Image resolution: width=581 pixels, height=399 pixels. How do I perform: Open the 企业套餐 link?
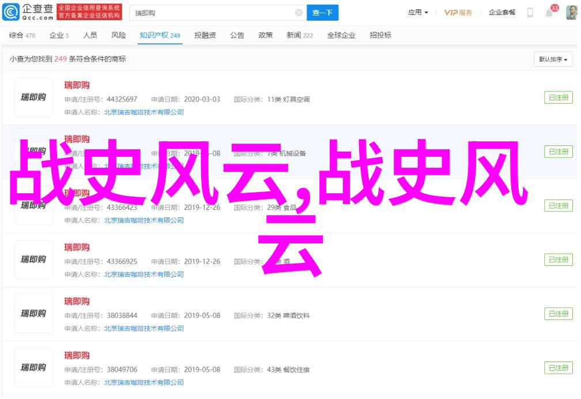(x=502, y=12)
